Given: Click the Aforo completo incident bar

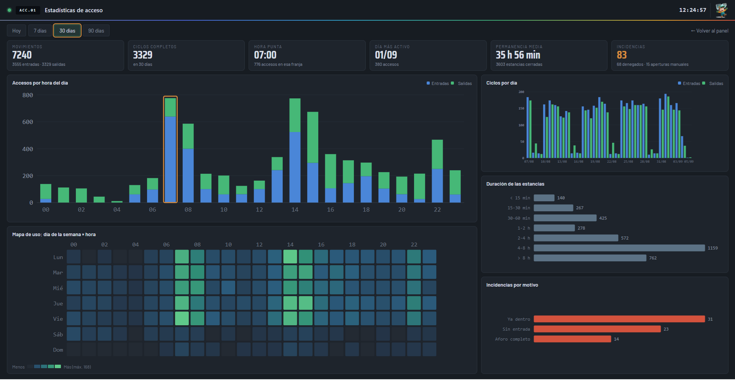Looking at the screenshot, I should tap(572, 339).
